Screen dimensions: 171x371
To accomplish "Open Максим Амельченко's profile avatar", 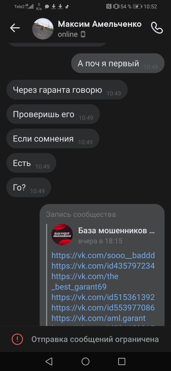I will [x=43, y=29].
